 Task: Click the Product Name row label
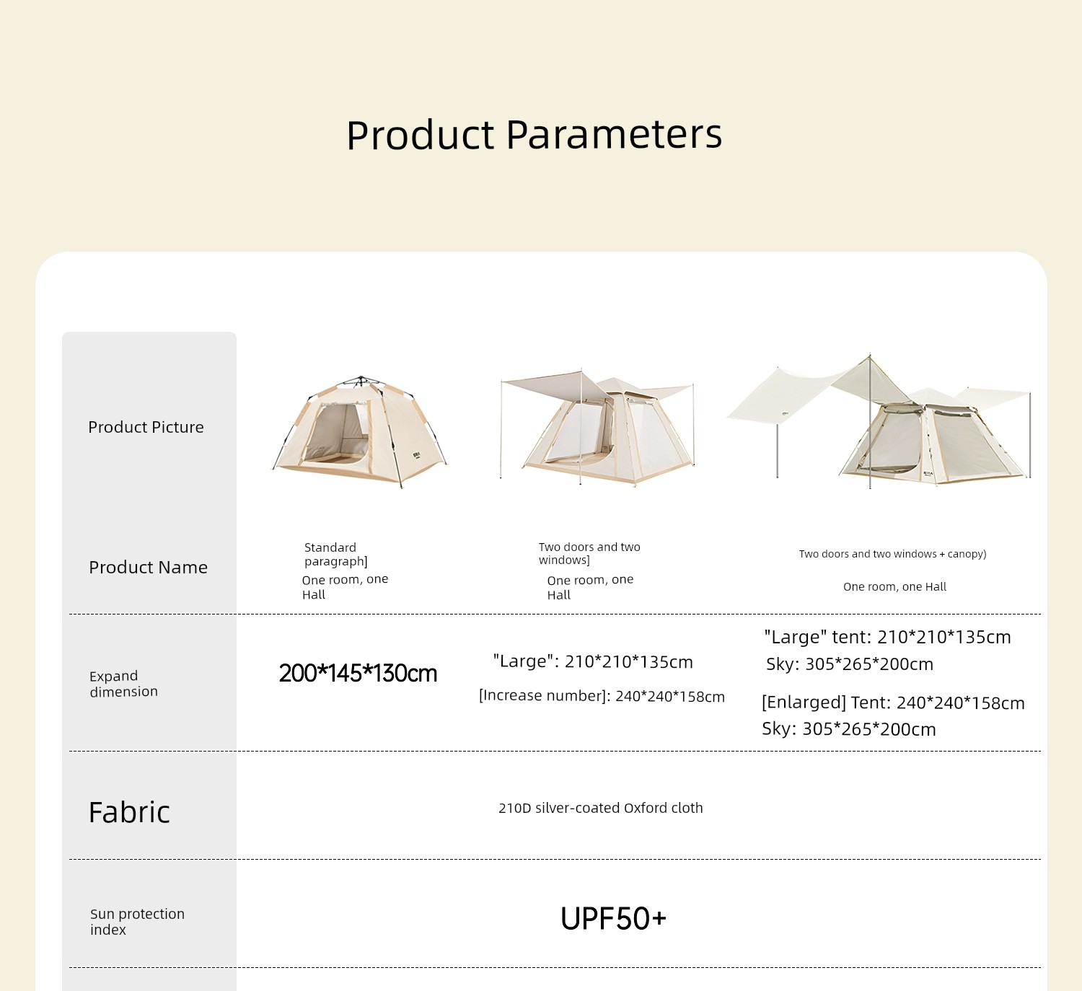click(148, 568)
